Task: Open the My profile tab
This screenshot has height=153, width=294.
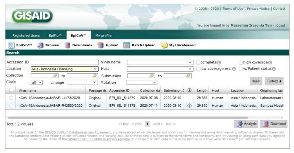Action: point(103,36)
